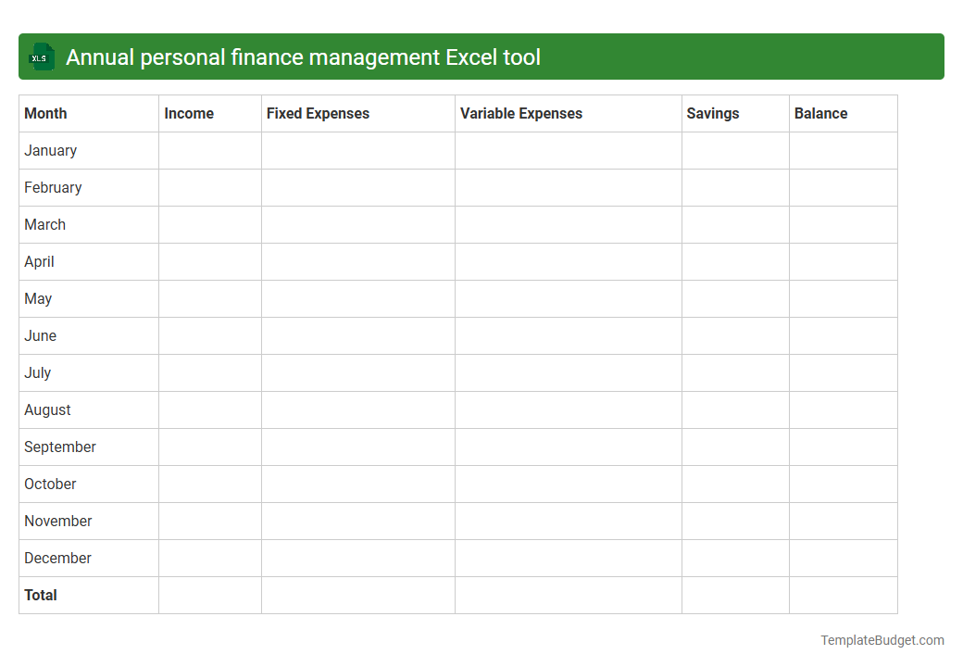
Task: Click the XLS file icon in the header
Action: 41,57
